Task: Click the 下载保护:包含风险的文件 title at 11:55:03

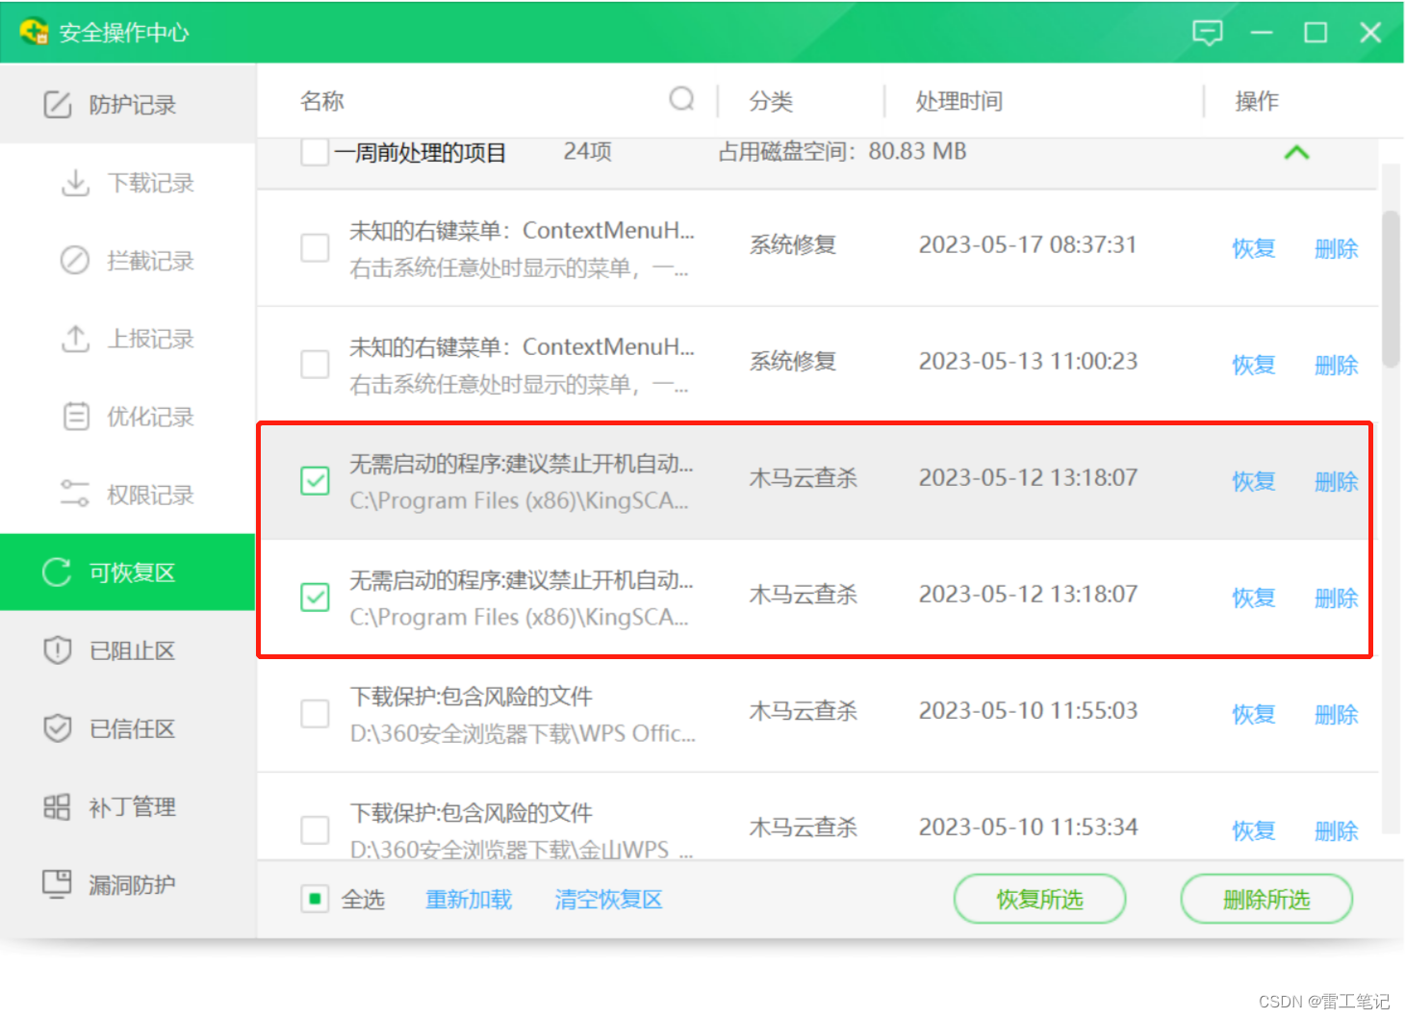Action: pos(471,696)
